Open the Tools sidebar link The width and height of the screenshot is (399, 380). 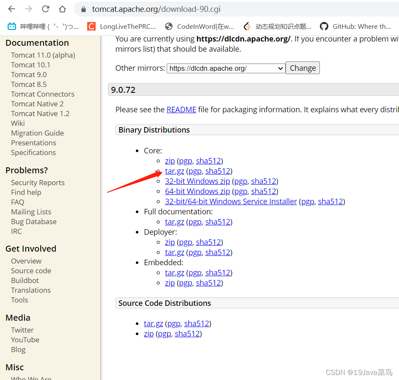[x=19, y=300]
